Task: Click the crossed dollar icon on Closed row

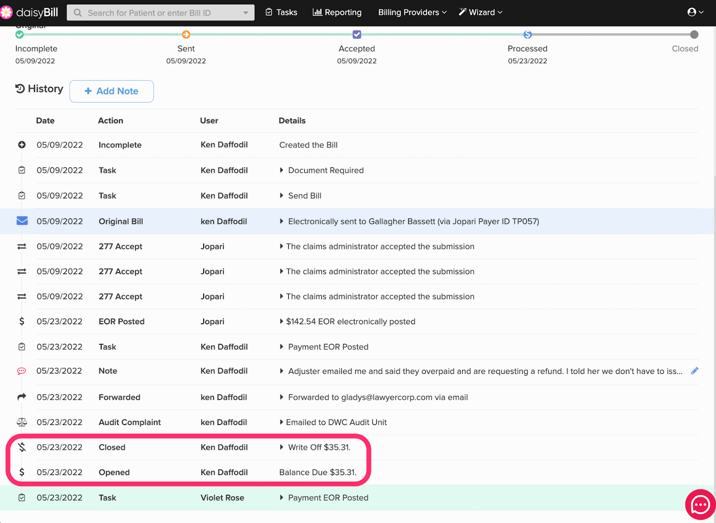Action: [x=21, y=447]
